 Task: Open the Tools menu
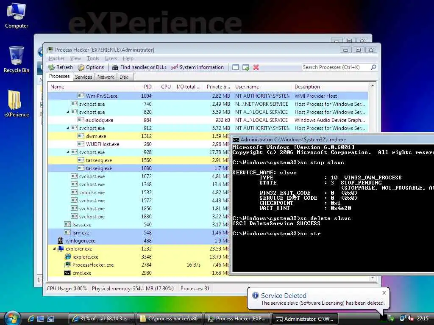[x=93, y=58]
